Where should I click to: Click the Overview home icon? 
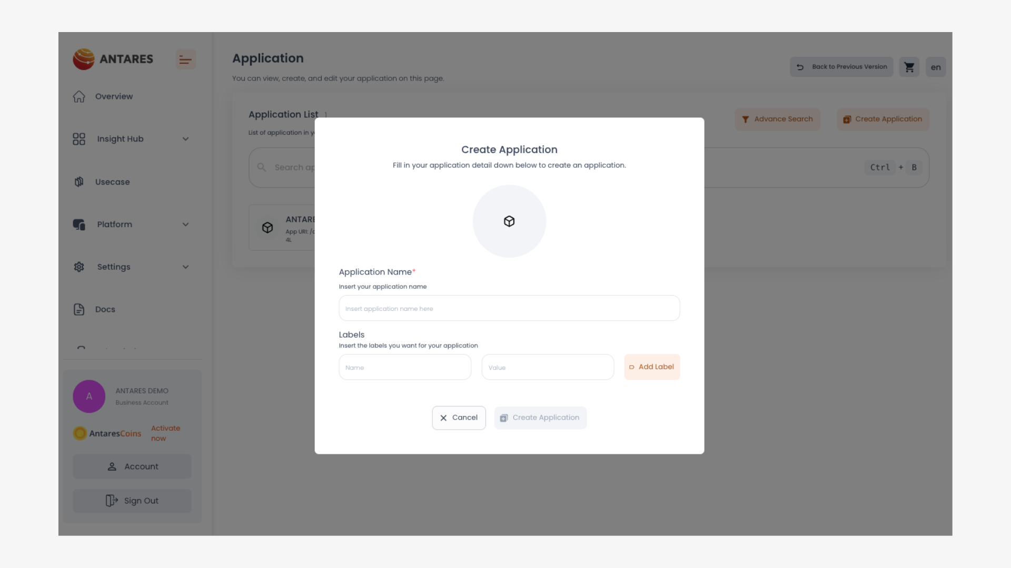click(x=79, y=97)
